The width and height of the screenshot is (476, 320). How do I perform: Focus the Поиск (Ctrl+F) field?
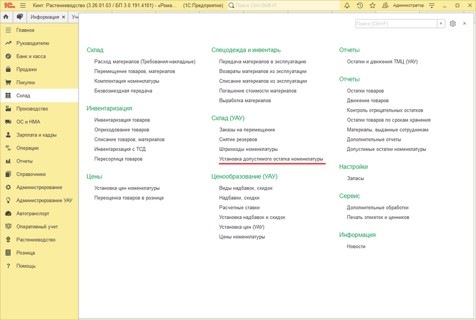396,24
